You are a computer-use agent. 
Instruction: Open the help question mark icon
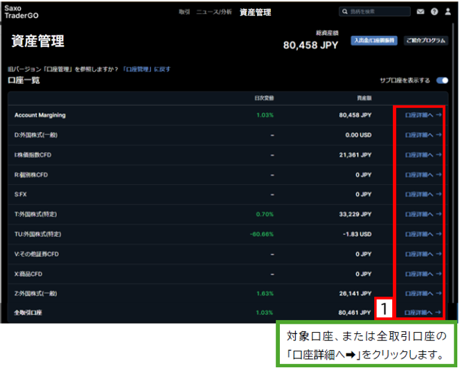tap(434, 12)
